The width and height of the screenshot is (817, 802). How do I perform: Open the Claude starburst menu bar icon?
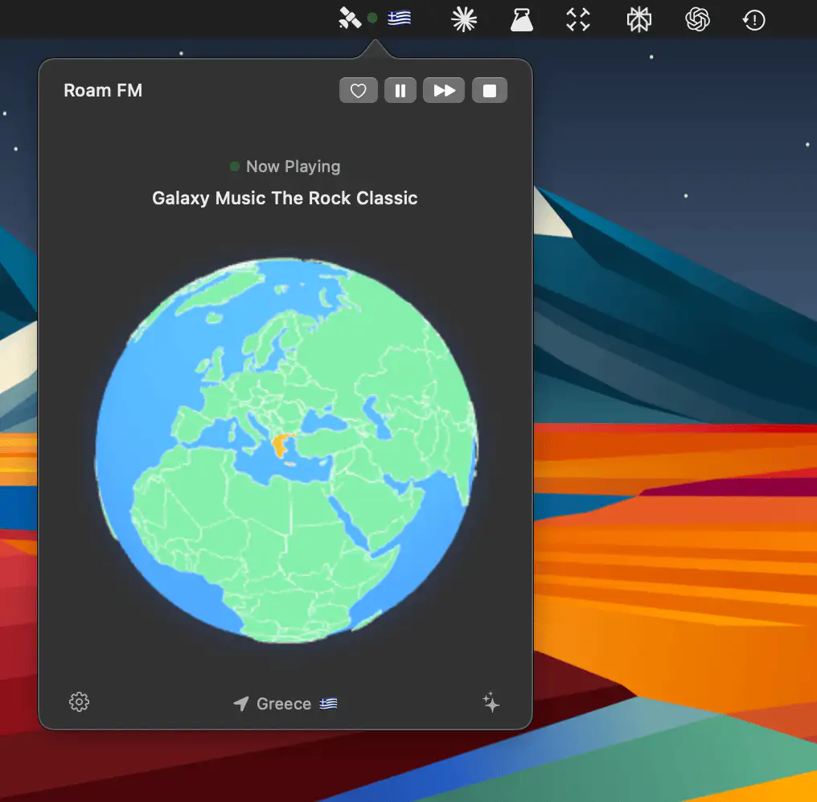pos(463,19)
